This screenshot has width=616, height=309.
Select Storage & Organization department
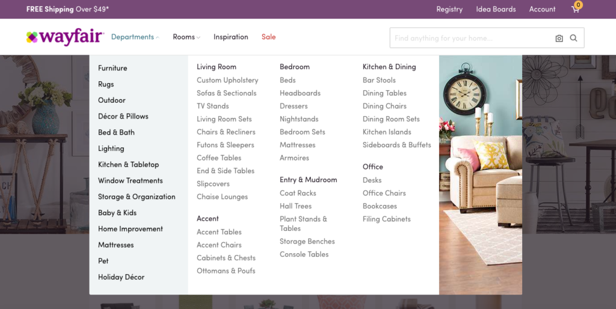tap(137, 197)
